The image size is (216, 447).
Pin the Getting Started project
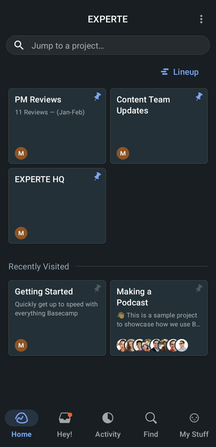(x=97, y=289)
